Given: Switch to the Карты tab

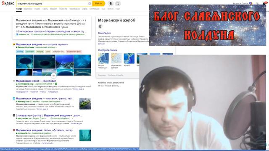Looking at the screenshot, I should click(x=45, y=9).
